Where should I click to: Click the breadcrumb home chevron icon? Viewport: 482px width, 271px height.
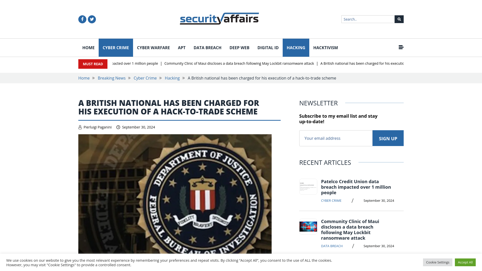[93, 78]
